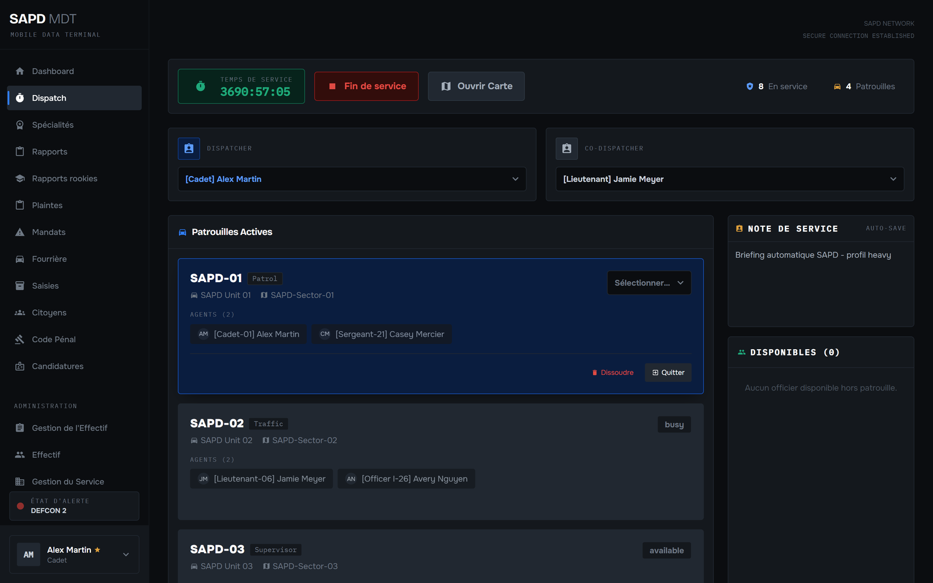The height and width of the screenshot is (583, 933).
Task: Click the Ouvrir Carte button
Action: [476, 86]
